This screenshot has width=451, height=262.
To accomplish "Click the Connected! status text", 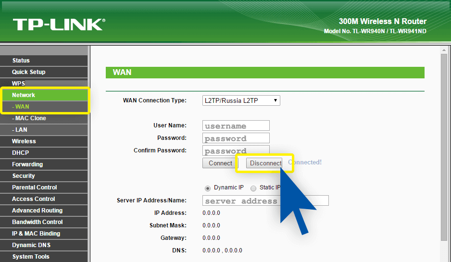I will [305, 162].
